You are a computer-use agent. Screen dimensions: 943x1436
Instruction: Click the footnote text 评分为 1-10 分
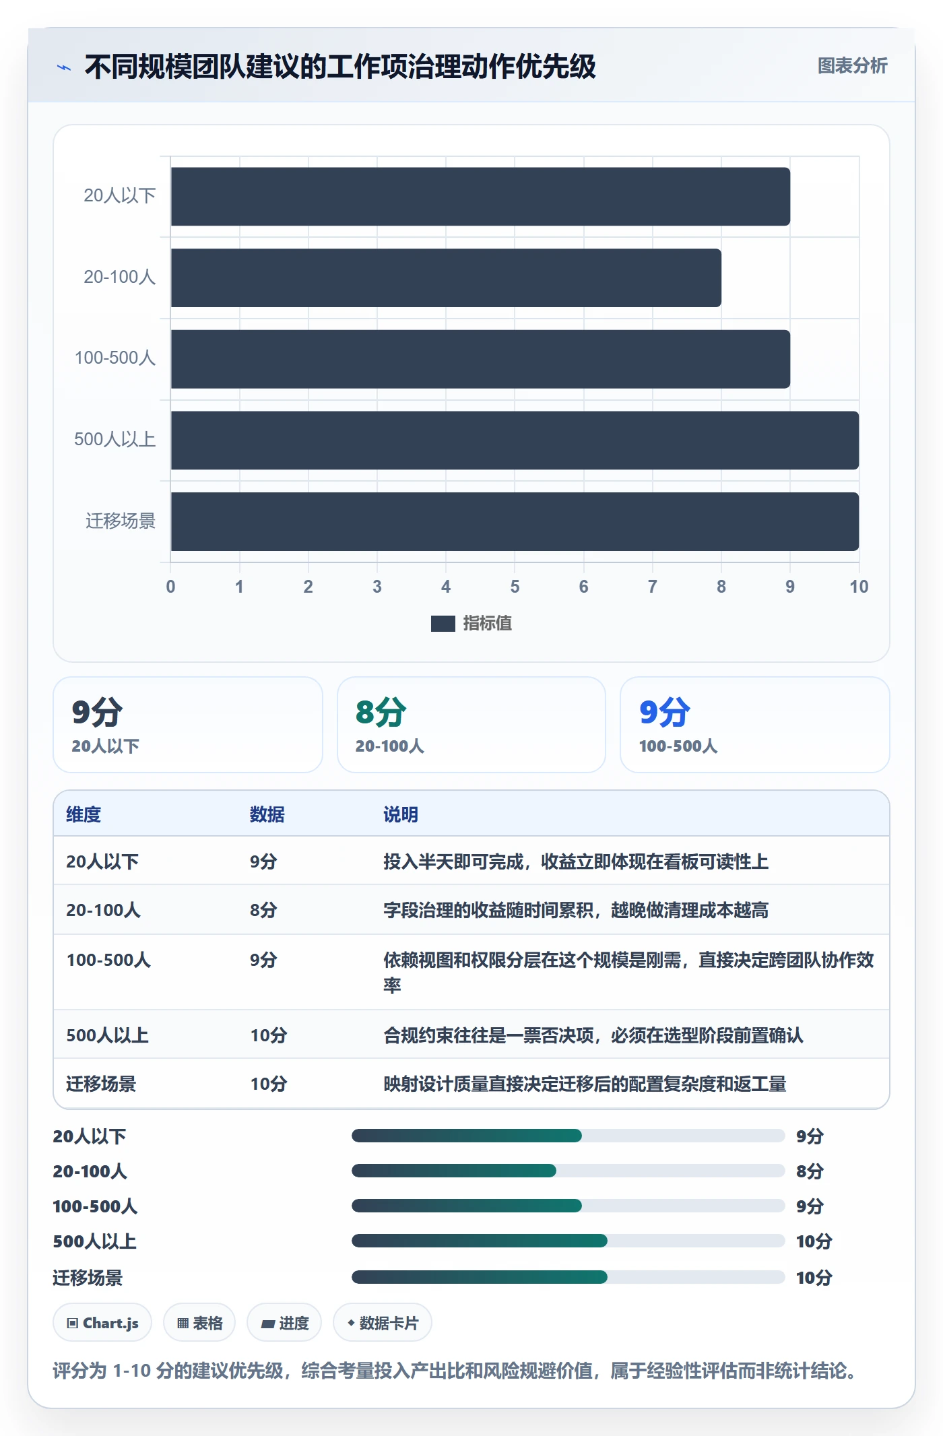tap(455, 1371)
